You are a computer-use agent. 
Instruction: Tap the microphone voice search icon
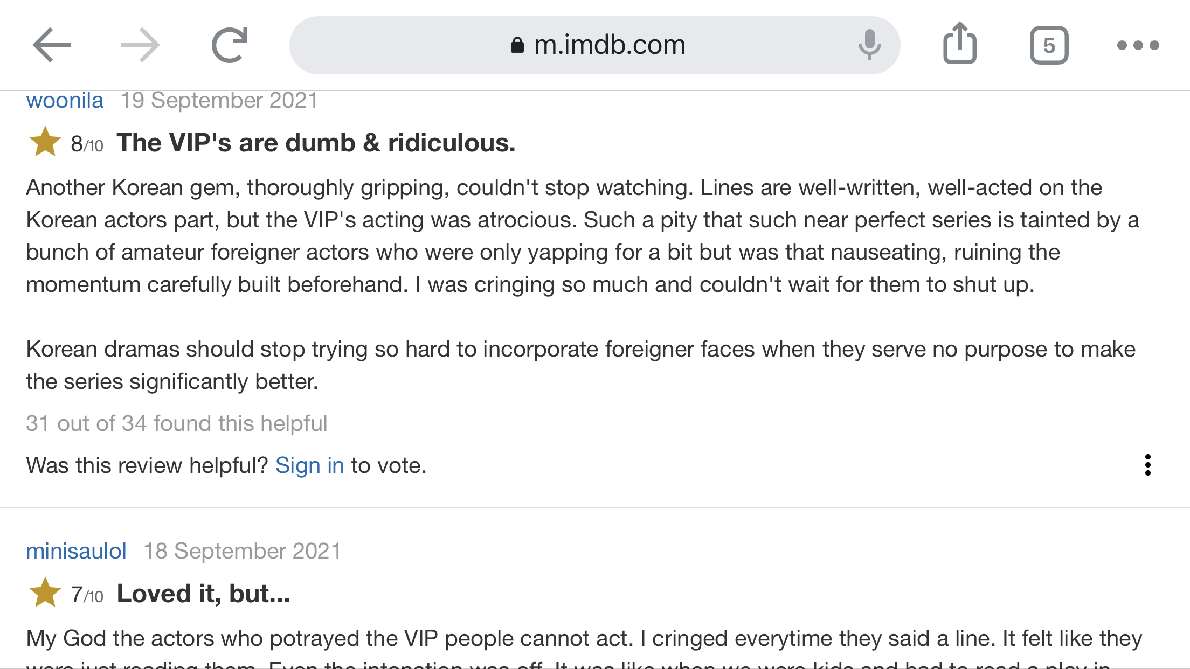pyautogui.click(x=869, y=45)
